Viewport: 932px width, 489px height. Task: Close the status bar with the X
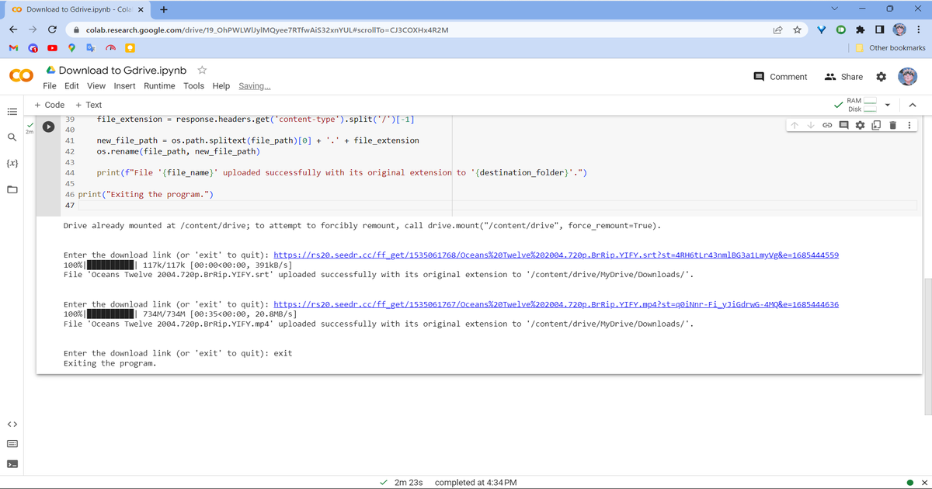tap(923, 482)
